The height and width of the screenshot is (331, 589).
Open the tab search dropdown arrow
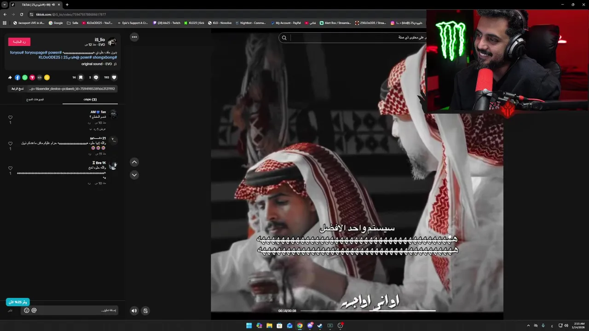pos(4,5)
